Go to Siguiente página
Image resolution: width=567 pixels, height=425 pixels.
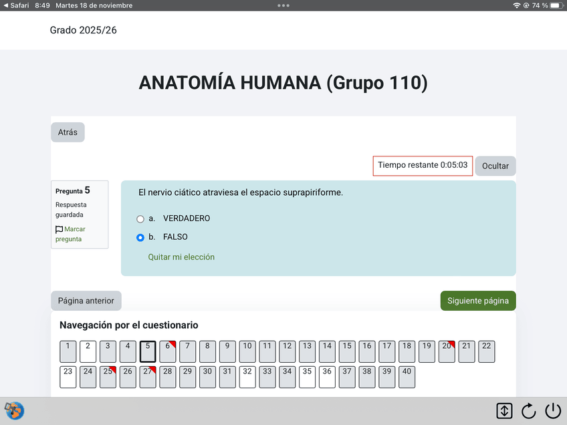click(477, 301)
